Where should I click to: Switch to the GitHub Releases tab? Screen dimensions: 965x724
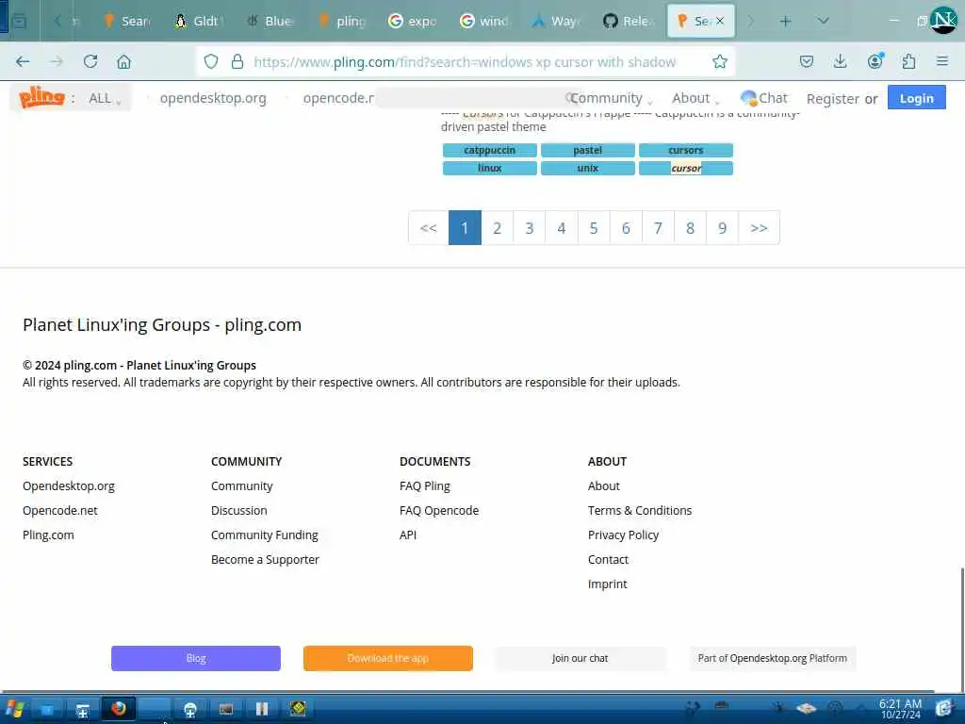(627, 21)
